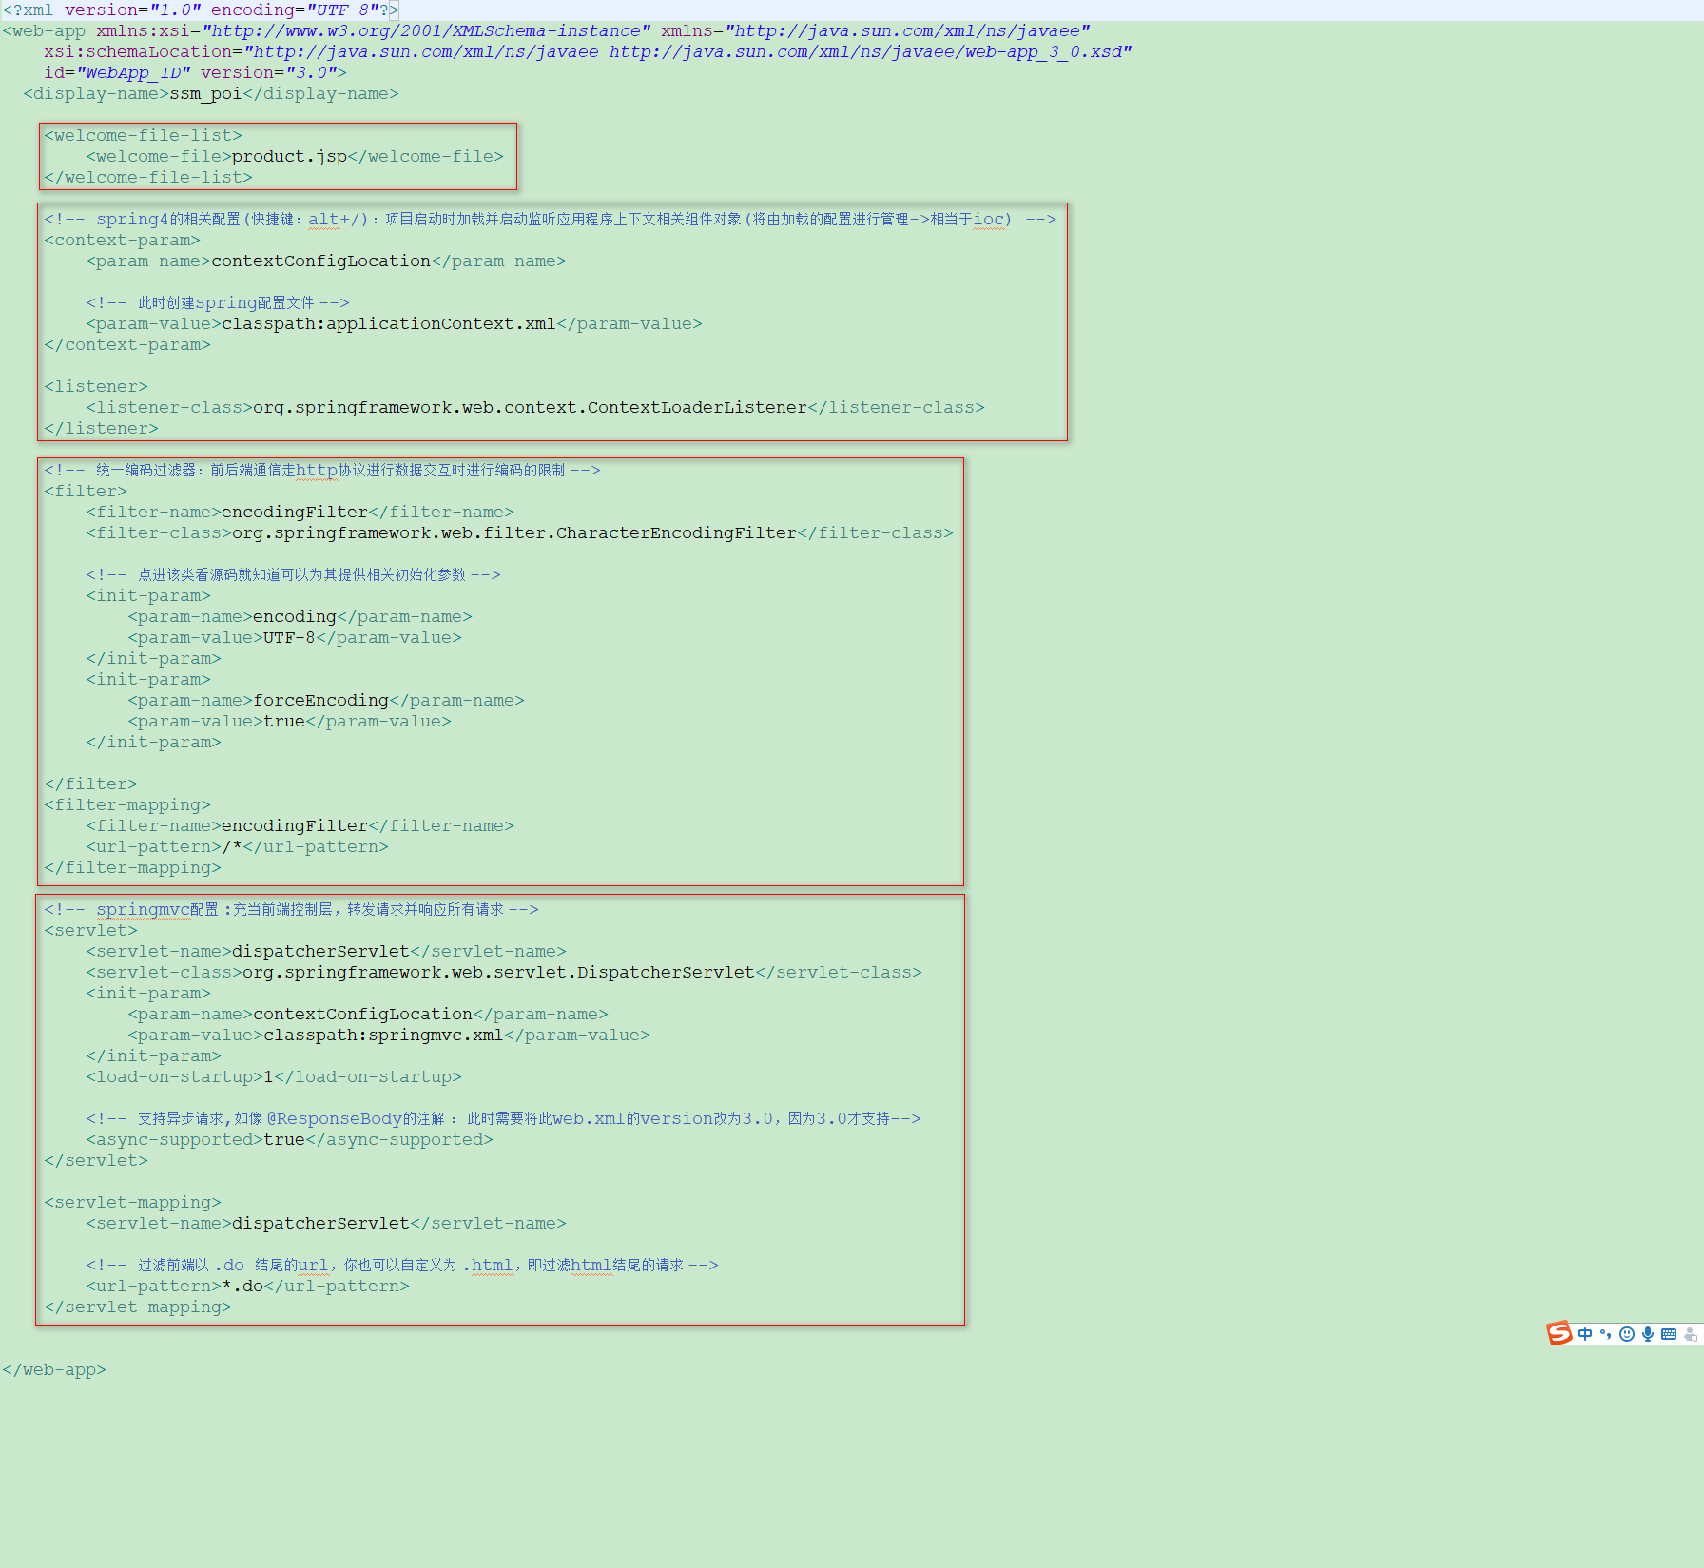Screen dimensions: 1704x1568
Task: Click filter-name encodingFilter inside filter element
Action: [300, 513]
